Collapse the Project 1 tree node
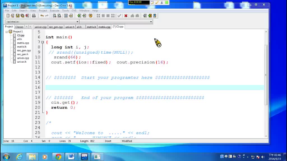This screenshot has height=161, width=287. (x=7, y=32)
